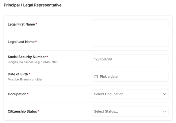Click the 'Must be 18 years or older' hint

click(x=25, y=80)
